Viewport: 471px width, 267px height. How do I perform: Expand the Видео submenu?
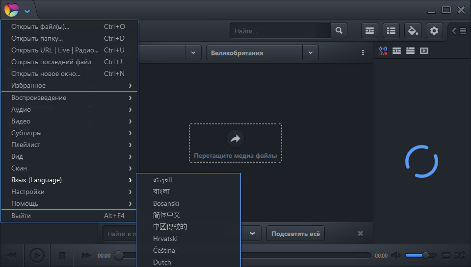tap(69, 121)
